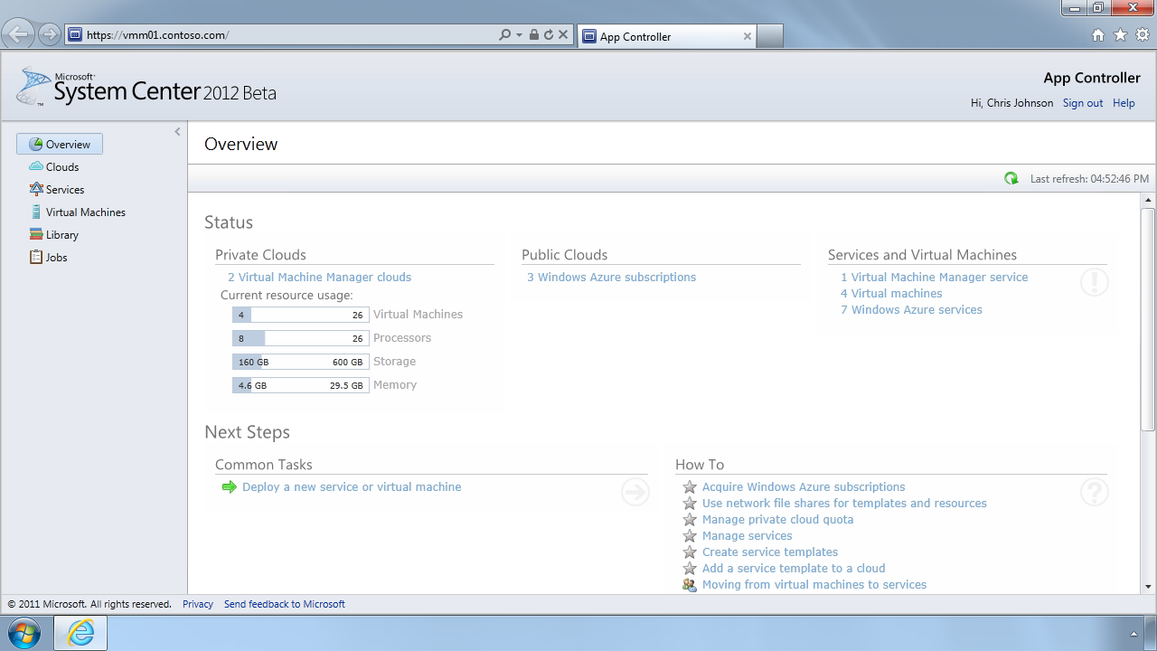Close the App Controller tab
Image resolution: width=1157 pixels, height=651 pixels.
coord(747,36)
